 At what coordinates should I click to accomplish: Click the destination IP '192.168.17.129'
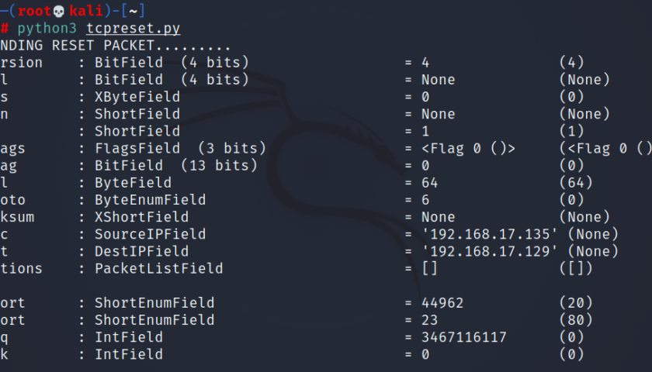click(x=489, y=251)
